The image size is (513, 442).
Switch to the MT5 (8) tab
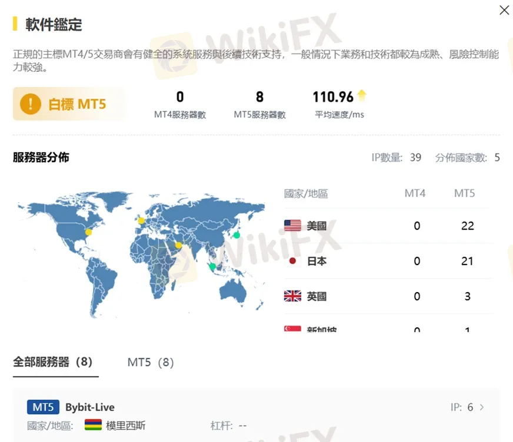(x=149, y=363)
